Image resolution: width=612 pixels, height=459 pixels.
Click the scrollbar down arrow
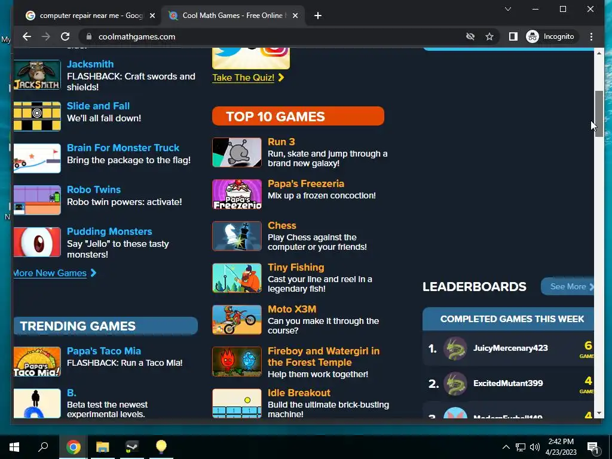(599, 414)
